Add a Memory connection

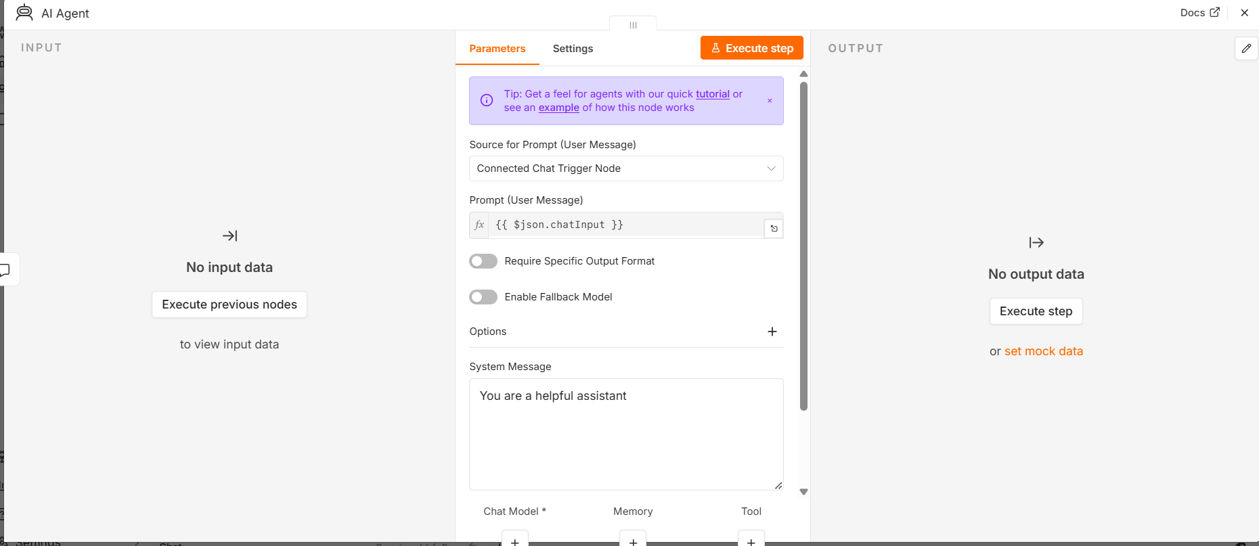[633, 539]
